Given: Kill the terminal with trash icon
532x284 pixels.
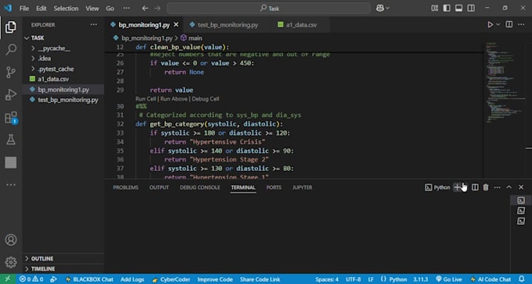Looking at the screenshot, I should 486,187.
